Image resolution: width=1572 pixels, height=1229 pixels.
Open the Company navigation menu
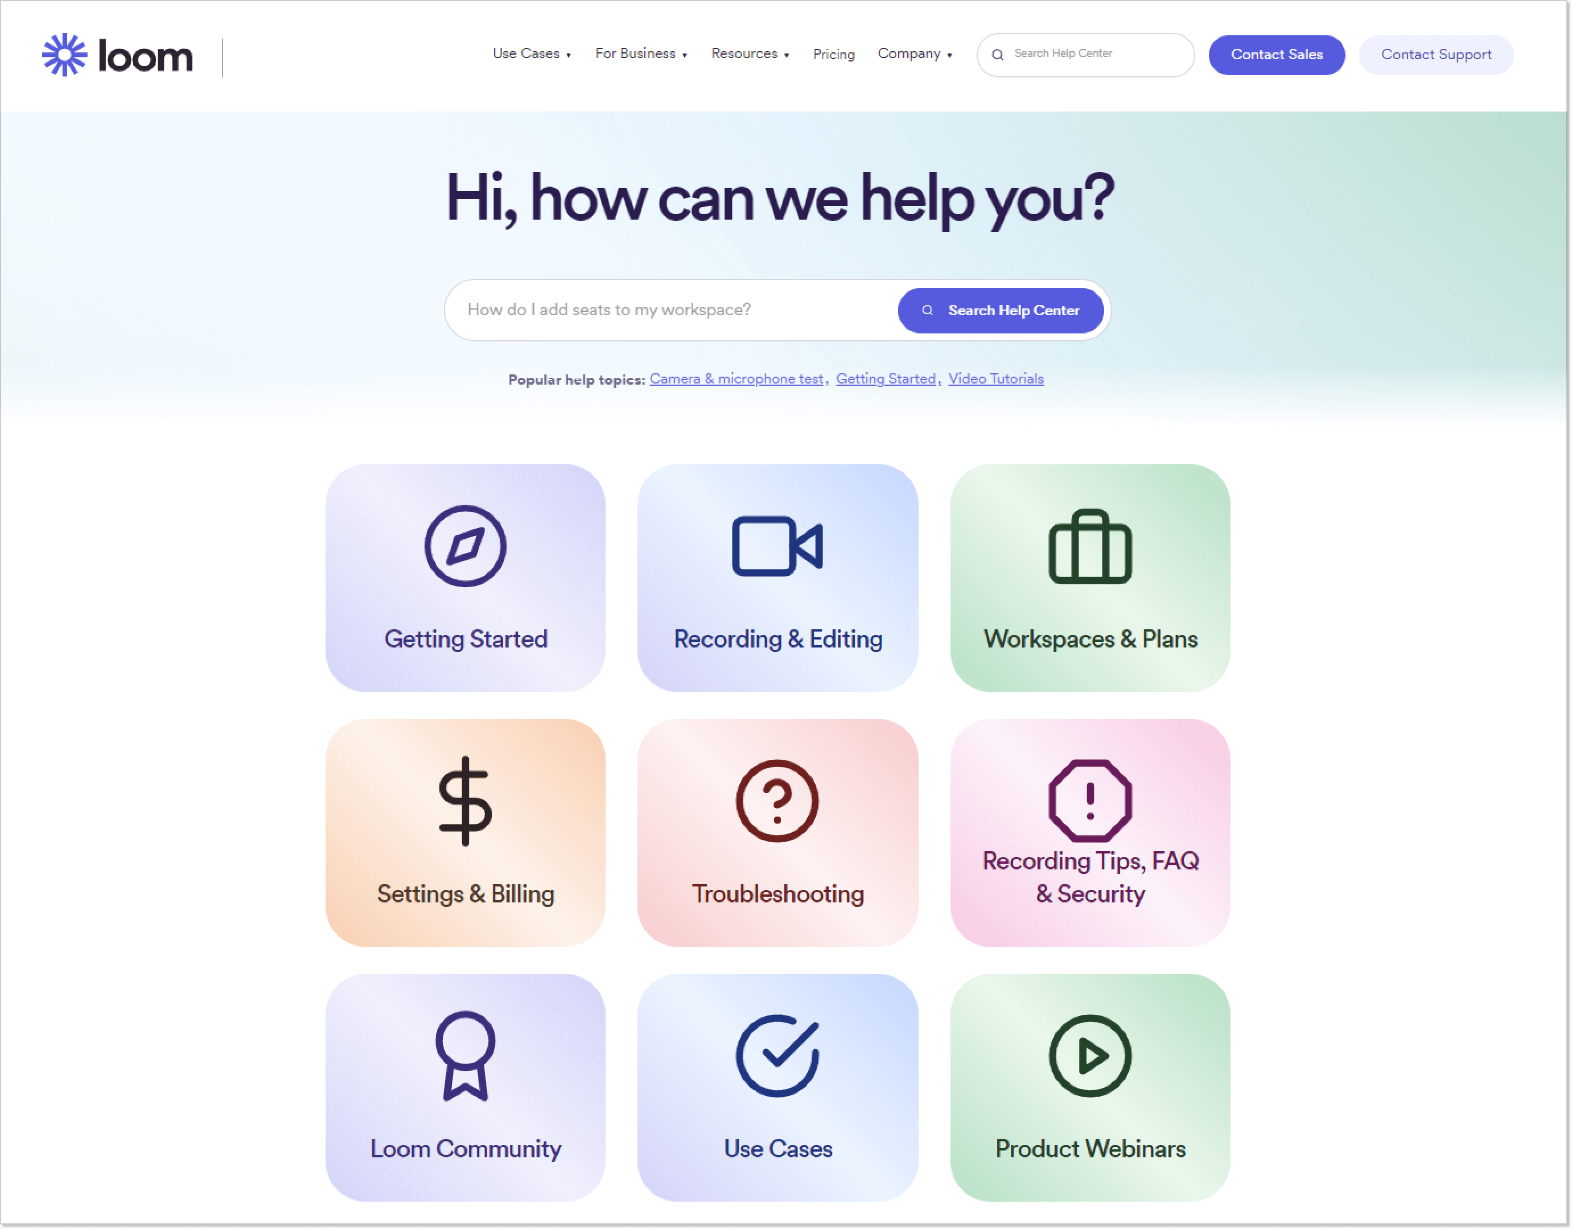(911, 53)
